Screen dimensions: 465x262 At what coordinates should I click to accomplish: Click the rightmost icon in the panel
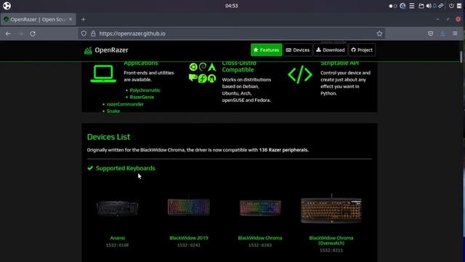pos(459,6)
